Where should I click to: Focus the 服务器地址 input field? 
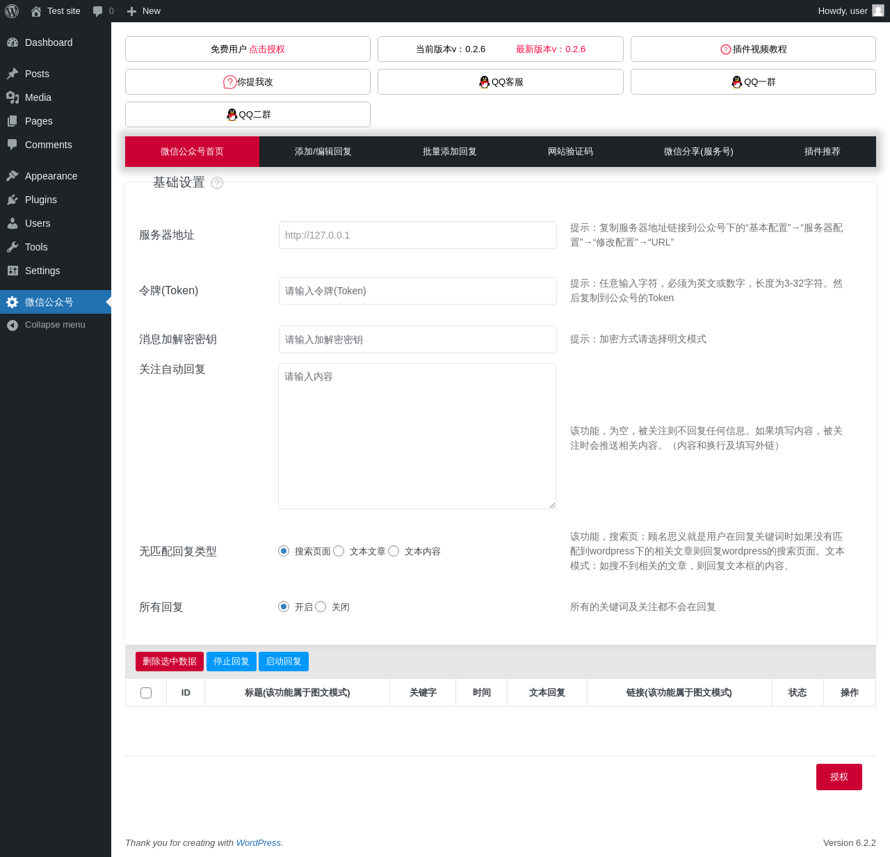(418, 235)
